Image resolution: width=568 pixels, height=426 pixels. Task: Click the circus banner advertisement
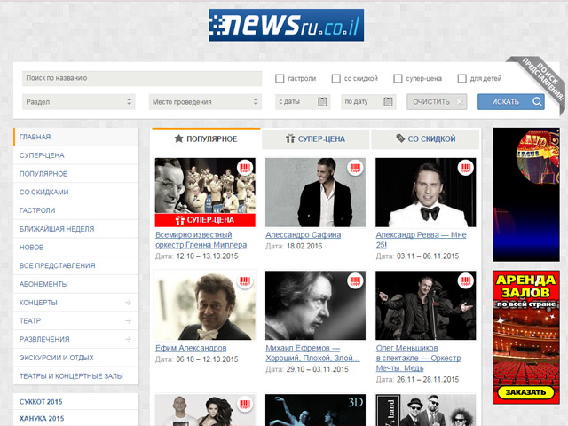[x=526, y=194]
